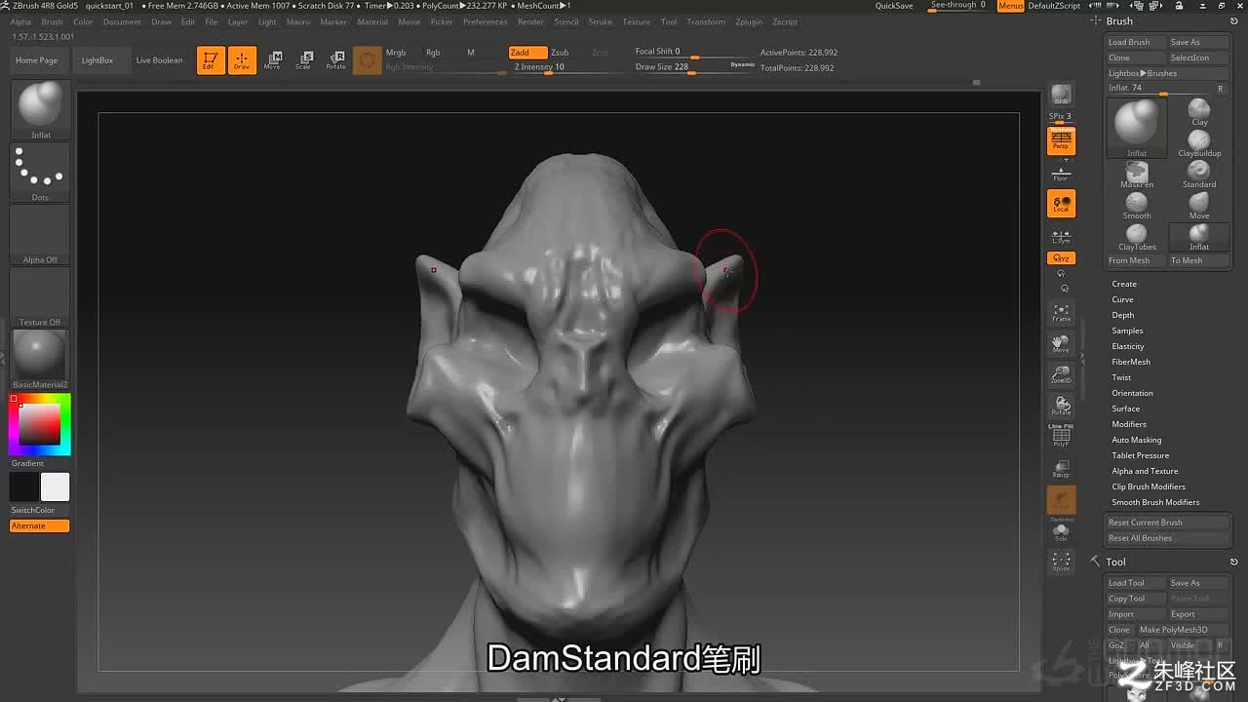Expand the Samples brush section

pos(1127,331)
